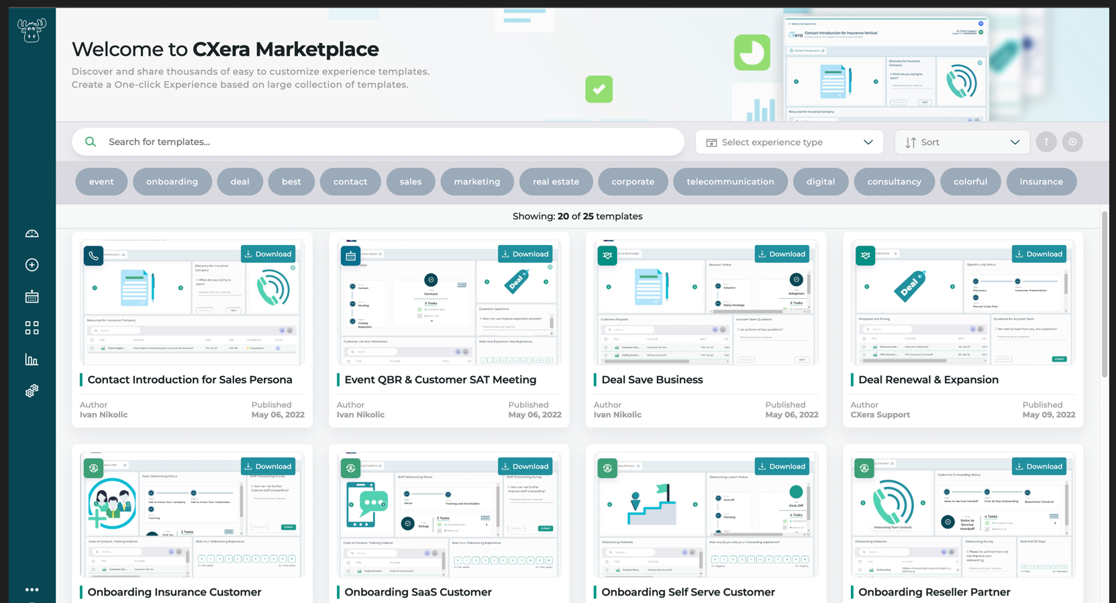Click the Onboarding Self Serve Customer title
The width and height of the screenshot is (1116, 603).
pos(688,592)
